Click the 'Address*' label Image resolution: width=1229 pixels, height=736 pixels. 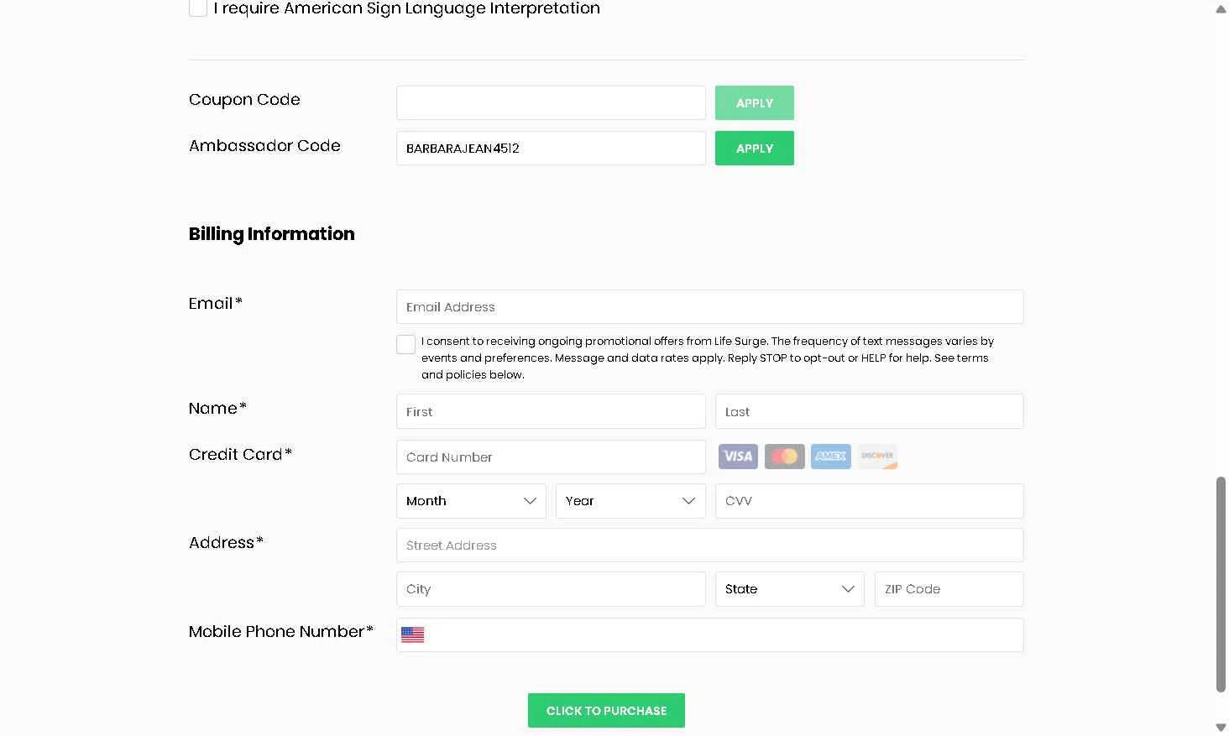click(226, 543)
